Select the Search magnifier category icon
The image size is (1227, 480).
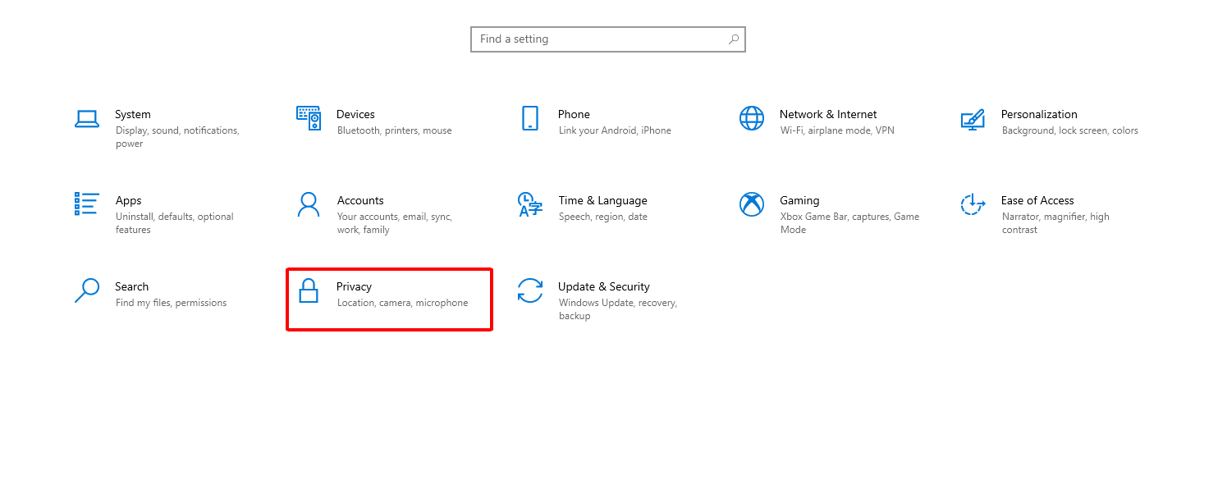[87, 290]
